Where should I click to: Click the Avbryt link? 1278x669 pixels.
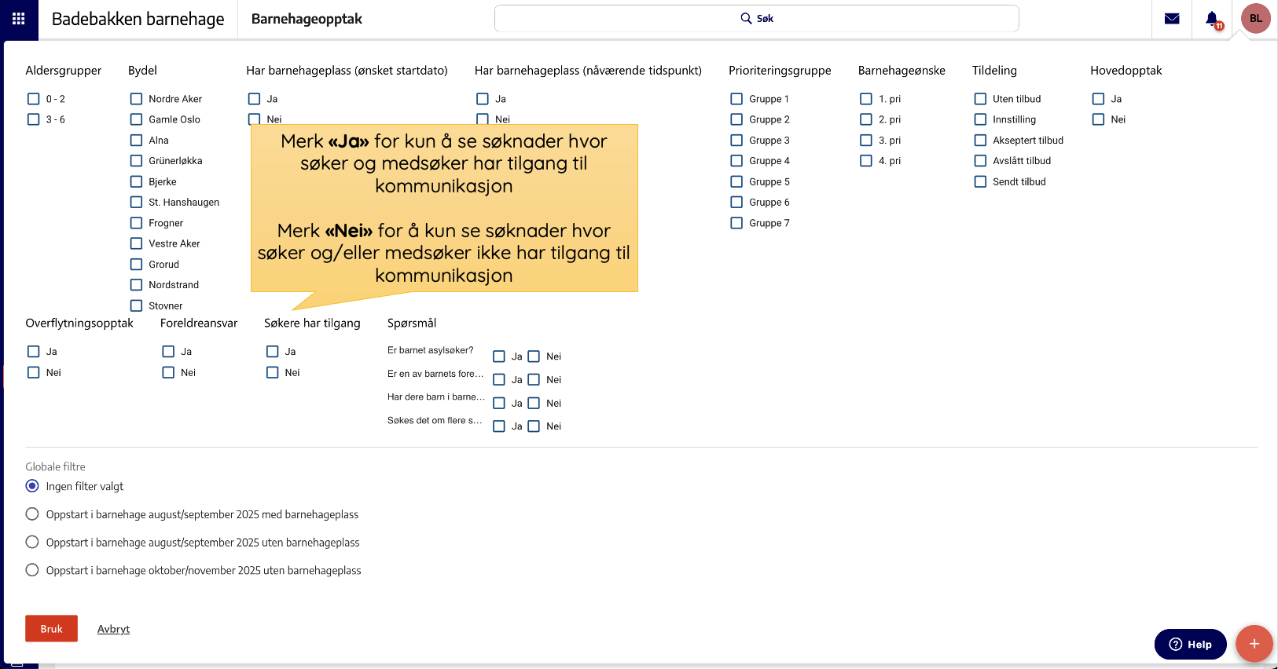[x=113, y=629]
